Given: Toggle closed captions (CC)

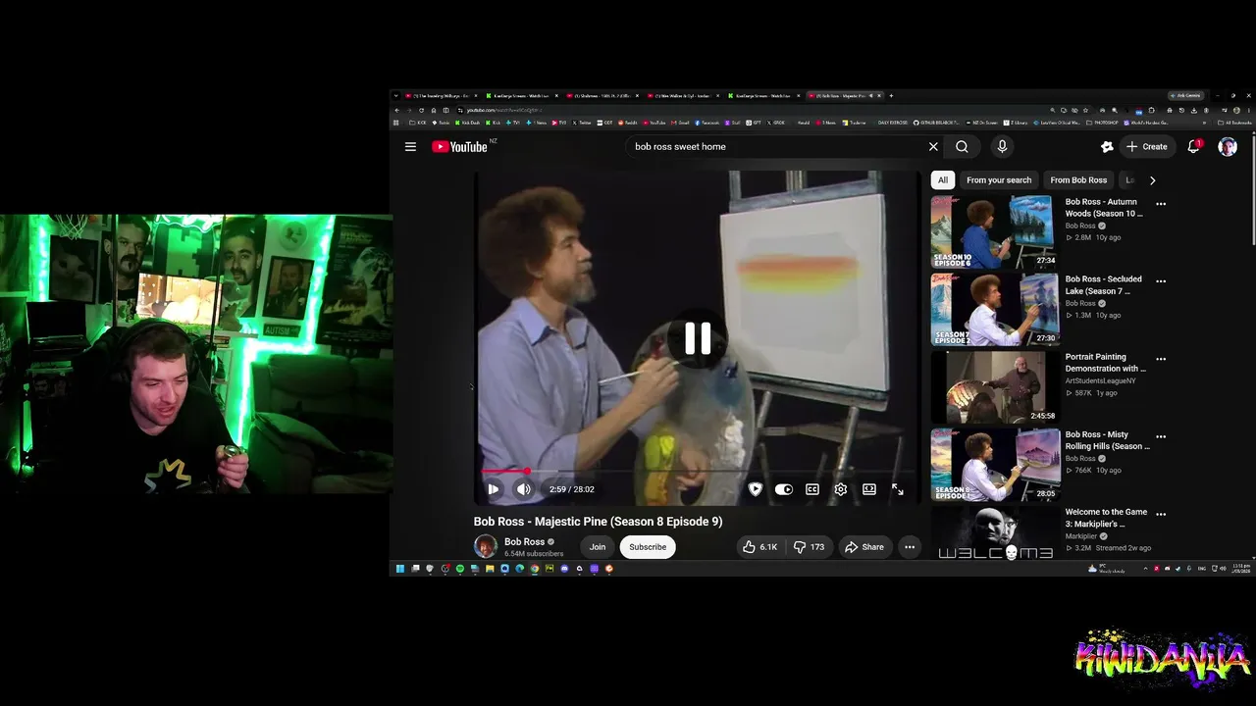Looking at the screenshot, I should pyautogui.click(x=812, y=489).
